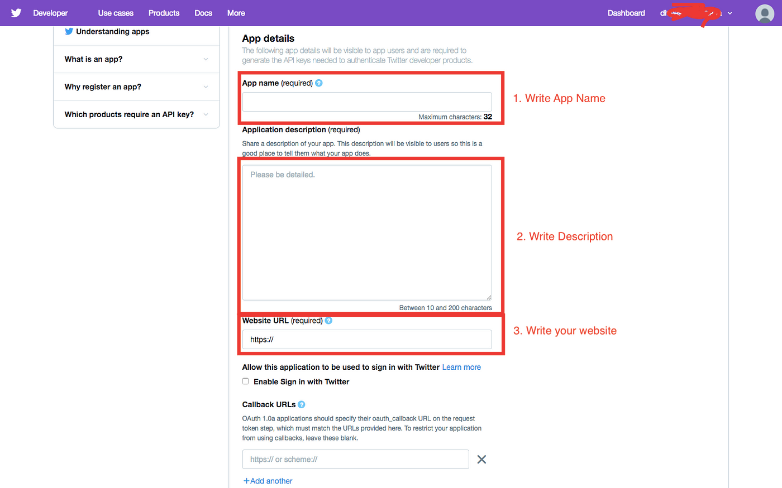782x488 pixels.
Task: Click the Twitter bird logo in the header
Action: pyautogui.click(x=16, y=13)
